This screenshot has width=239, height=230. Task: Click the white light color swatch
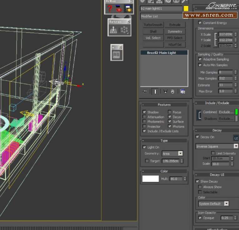(x=151, y=179)
